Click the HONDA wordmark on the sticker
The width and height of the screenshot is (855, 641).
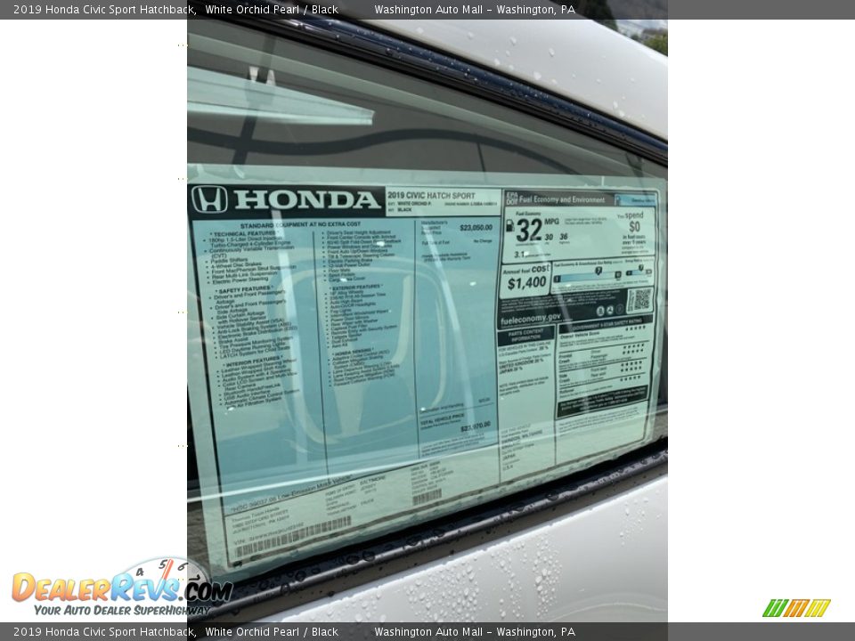pos(307,199)
